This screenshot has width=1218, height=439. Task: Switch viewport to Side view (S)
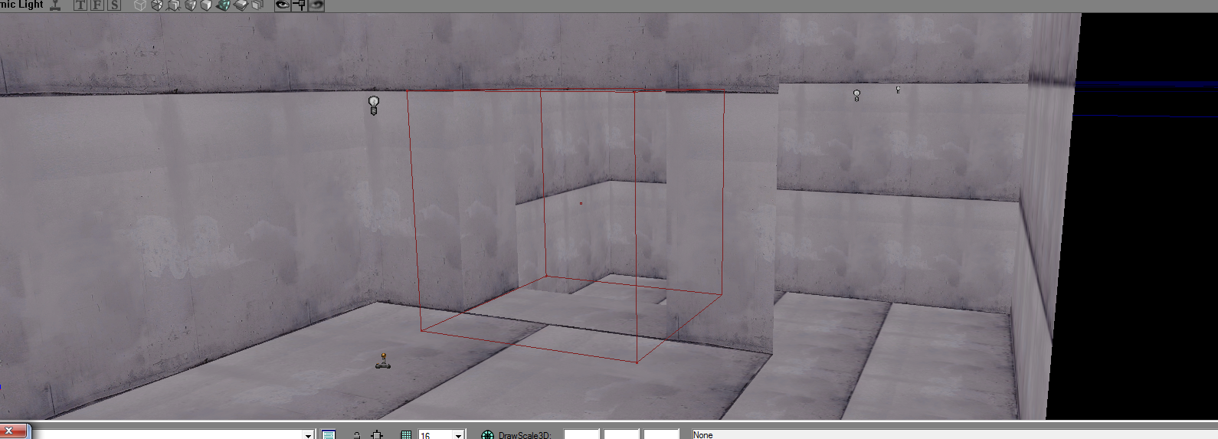(x=114, y=5)
